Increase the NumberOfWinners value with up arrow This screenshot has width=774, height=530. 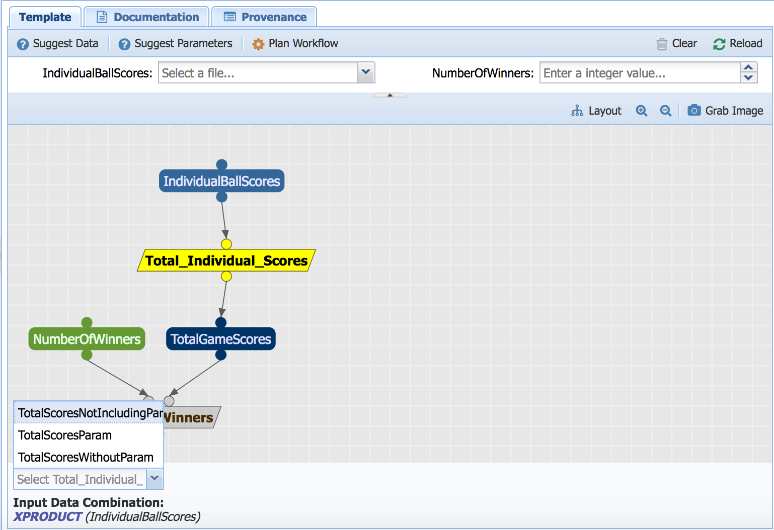click(x=748, y=68)
